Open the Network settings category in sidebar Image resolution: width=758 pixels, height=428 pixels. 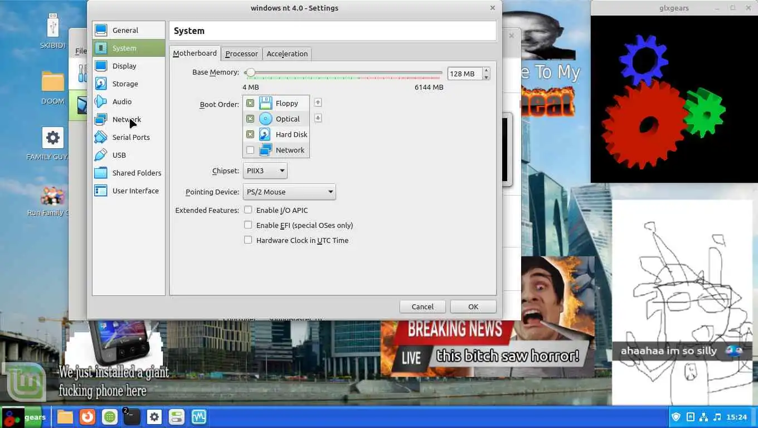[x=129, y=119]
